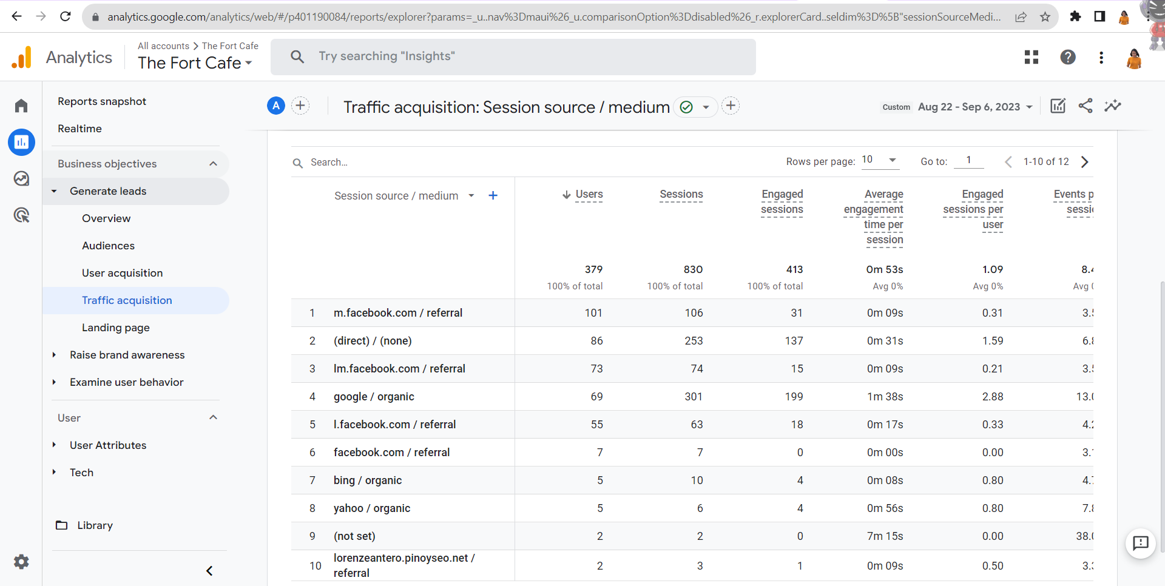The width and height of the screenshot is (1165, 586).
Task: Click the Google Analytics logo
Action: pyautogui.click(x=22, y=58)
